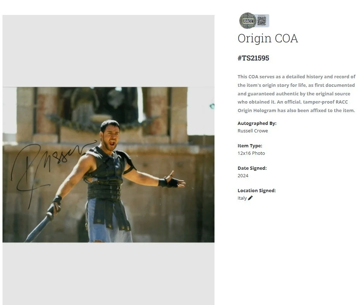Click the Location Signed label

257,191
